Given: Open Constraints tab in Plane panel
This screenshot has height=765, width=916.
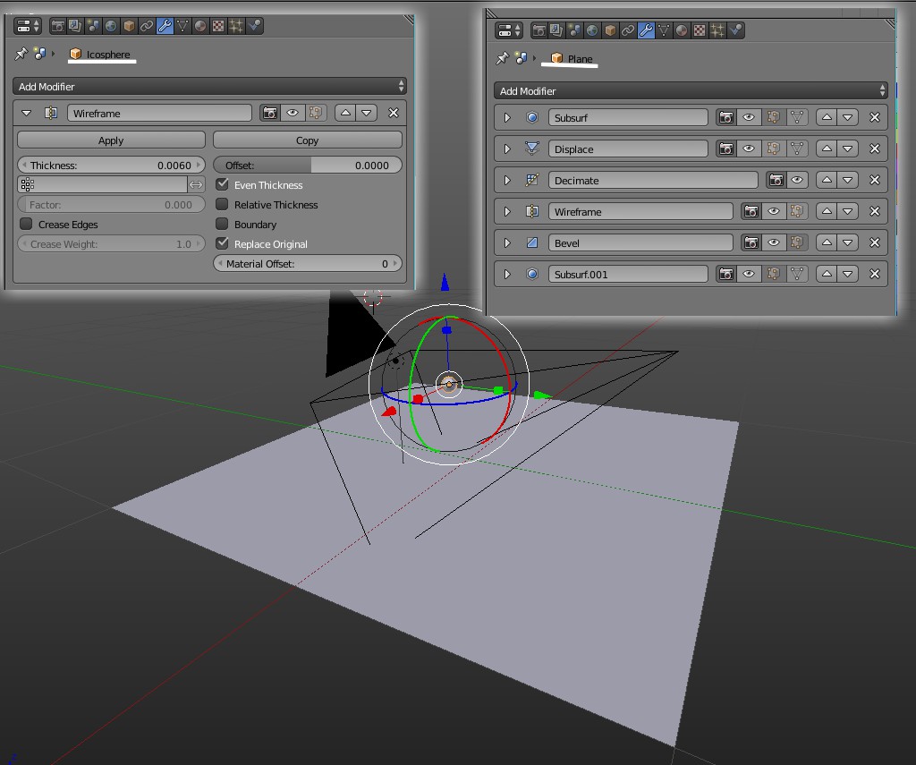Looking at the screenshot, I should tap(628, 30).
